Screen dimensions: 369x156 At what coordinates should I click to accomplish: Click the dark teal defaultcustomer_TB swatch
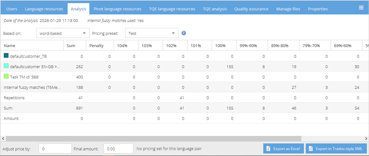[6, 56]
